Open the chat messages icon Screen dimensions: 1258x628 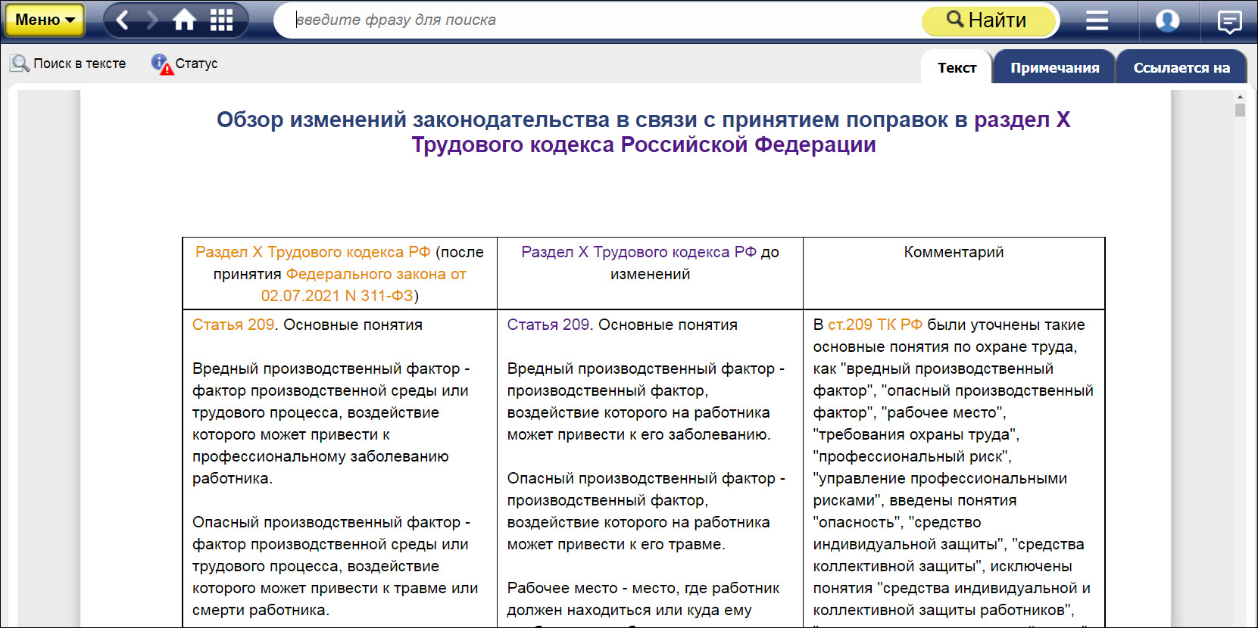pyautogui.click(x=1228, y=22)
